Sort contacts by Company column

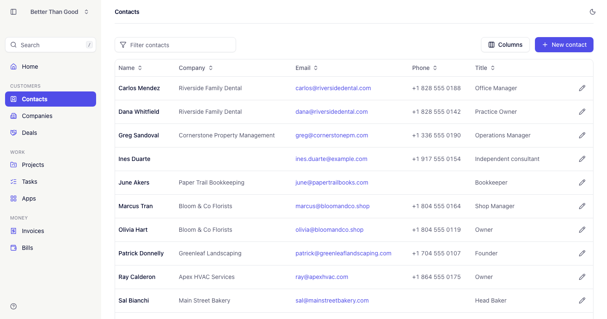196,68
